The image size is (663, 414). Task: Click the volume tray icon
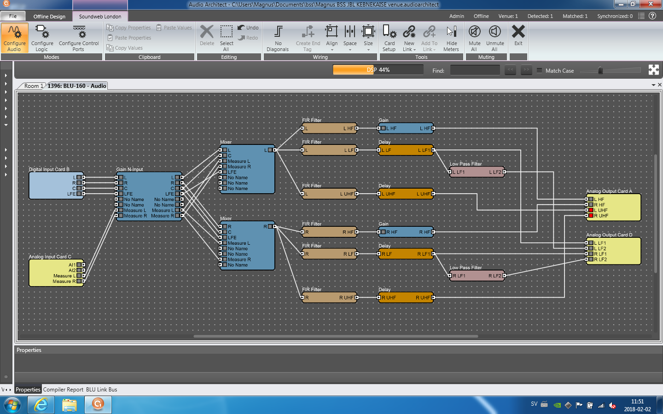coord(612,405)
